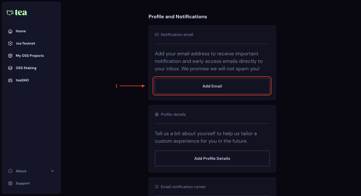This screenshot has width=361, height=196.
Task: Click the envelope icon beside Notification email
Action: [x=157, y=34]
